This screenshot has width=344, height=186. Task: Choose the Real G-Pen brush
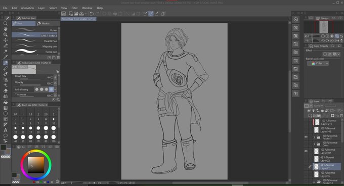pos(34,41)
